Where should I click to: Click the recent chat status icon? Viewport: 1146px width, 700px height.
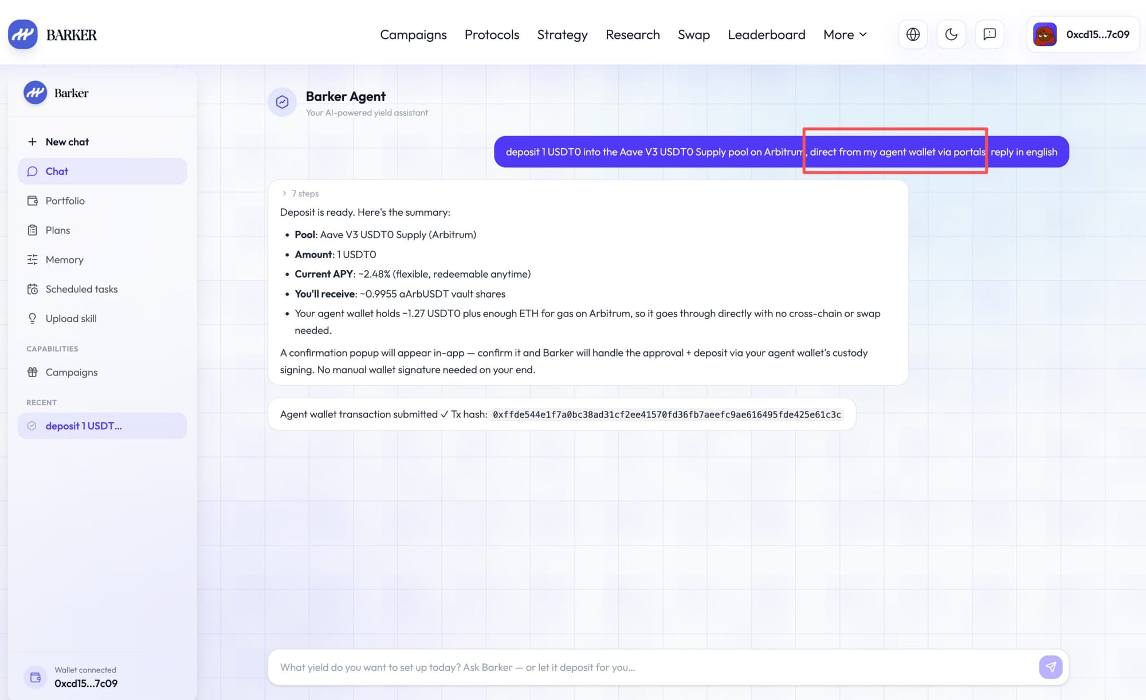[32, 426]
